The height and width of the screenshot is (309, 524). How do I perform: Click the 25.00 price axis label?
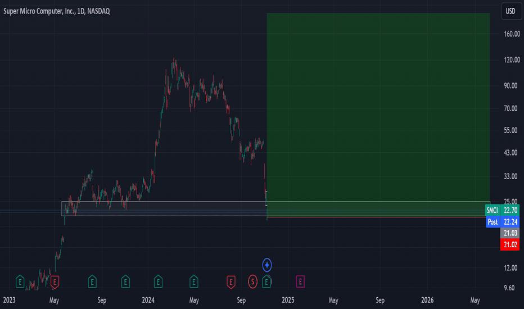[511, 202]
